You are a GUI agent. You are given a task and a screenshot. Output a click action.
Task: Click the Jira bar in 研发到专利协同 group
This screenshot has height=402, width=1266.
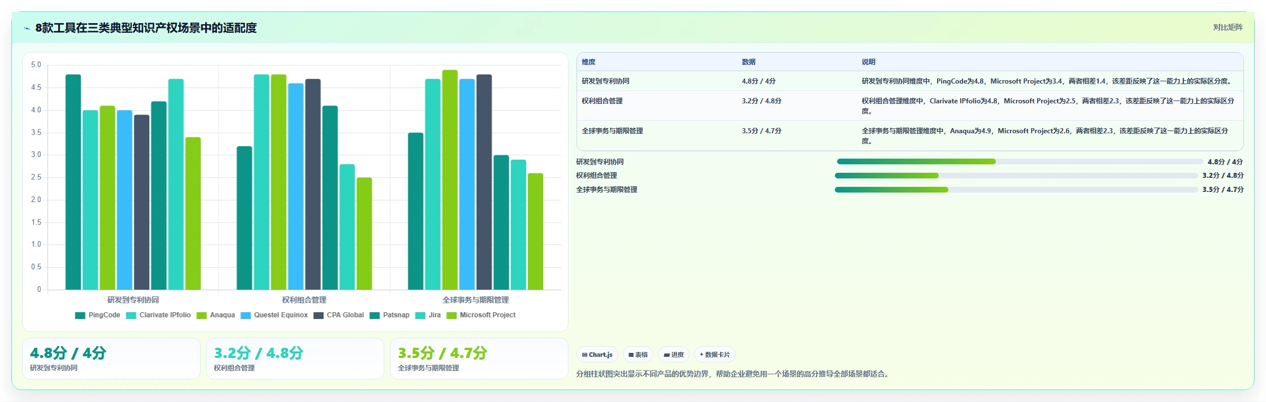pyautogui.click(x=176, y=184)
